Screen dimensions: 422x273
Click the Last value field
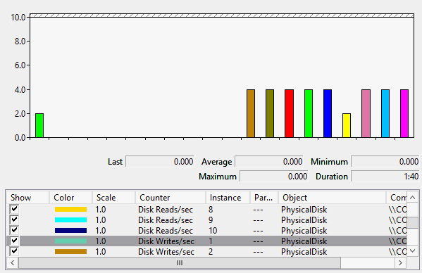point(160,162)
